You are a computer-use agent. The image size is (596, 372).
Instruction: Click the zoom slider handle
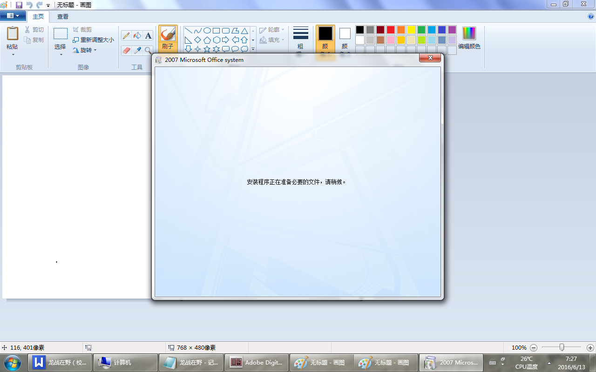click(562, 347)
